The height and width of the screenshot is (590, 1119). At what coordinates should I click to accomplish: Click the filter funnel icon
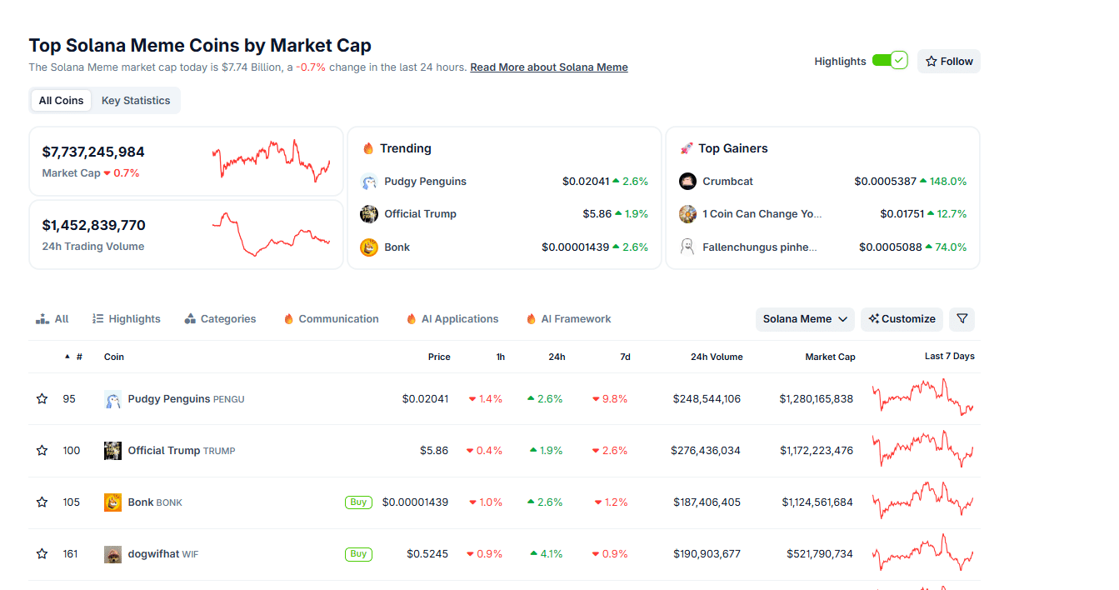pos(962,319)
